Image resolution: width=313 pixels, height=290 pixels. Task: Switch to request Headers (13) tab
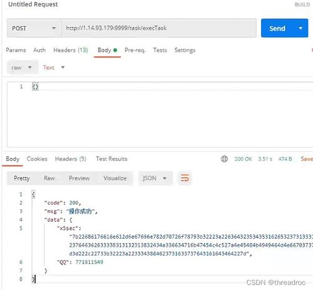pyautogui.click(x=71, y=50)
